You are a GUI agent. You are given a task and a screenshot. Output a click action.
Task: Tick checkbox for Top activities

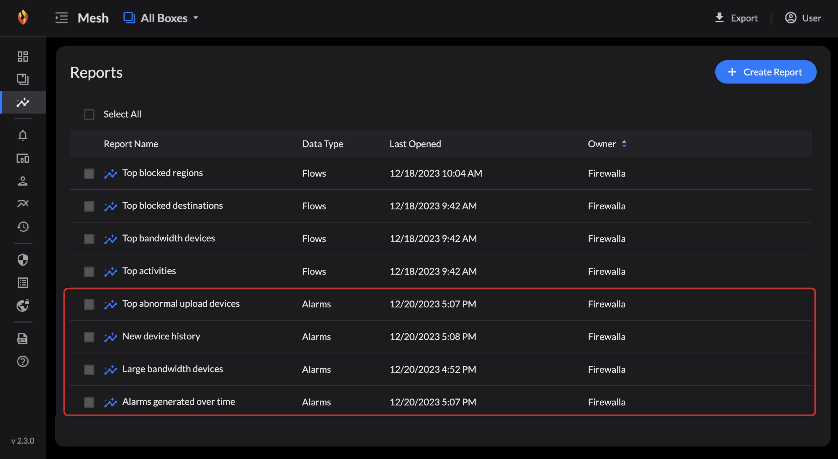pyautogui.click(x=89, y=272)
